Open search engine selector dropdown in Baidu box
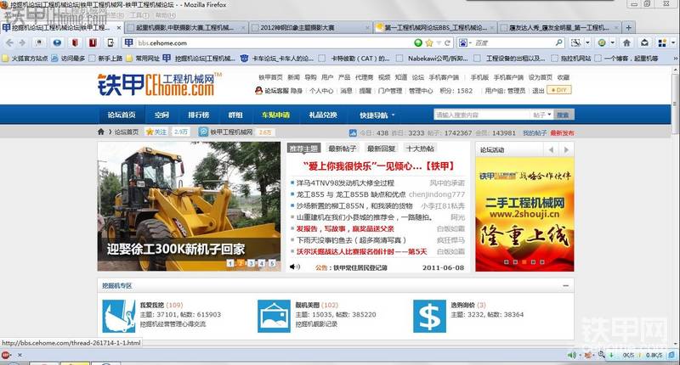Image resolution: width=680 pixels, height=365 pixels. (x=465, y=42)
